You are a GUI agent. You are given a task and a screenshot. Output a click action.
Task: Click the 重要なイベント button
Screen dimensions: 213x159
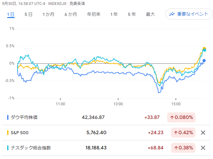point(189,14)
